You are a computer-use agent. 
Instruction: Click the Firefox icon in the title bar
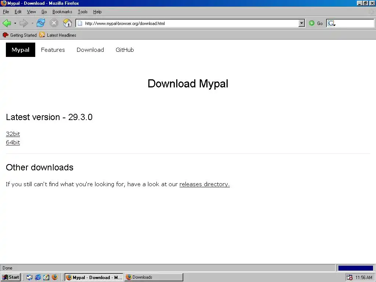3,3
